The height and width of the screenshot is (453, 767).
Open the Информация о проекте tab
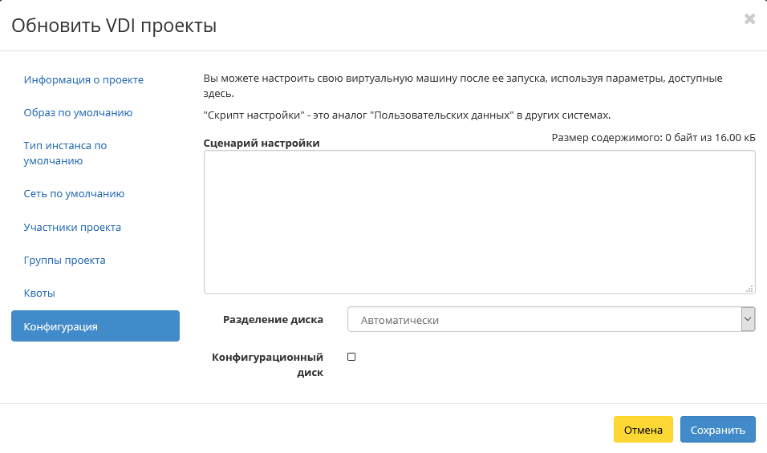[83, 79]
